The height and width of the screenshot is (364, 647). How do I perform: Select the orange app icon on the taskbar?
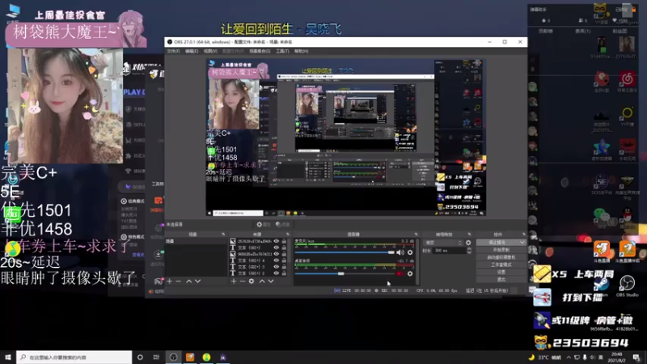click(190, 357)
